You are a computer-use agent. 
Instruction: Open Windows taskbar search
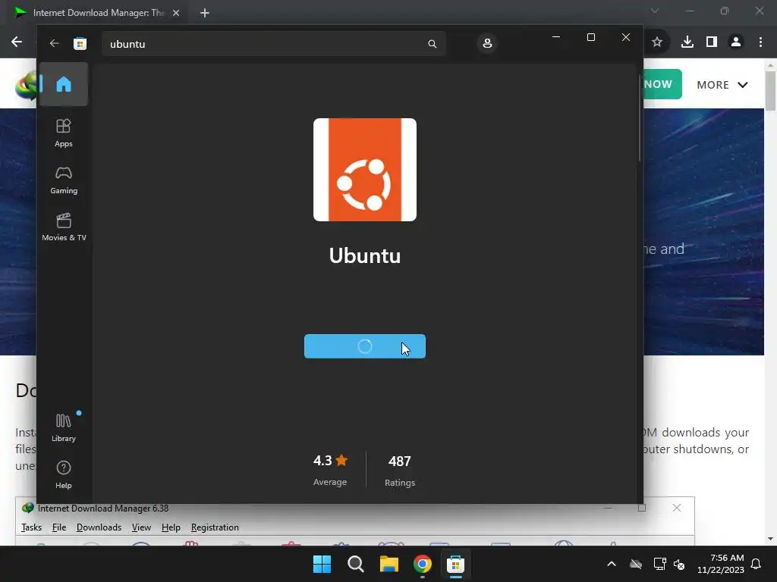[355, 564]
